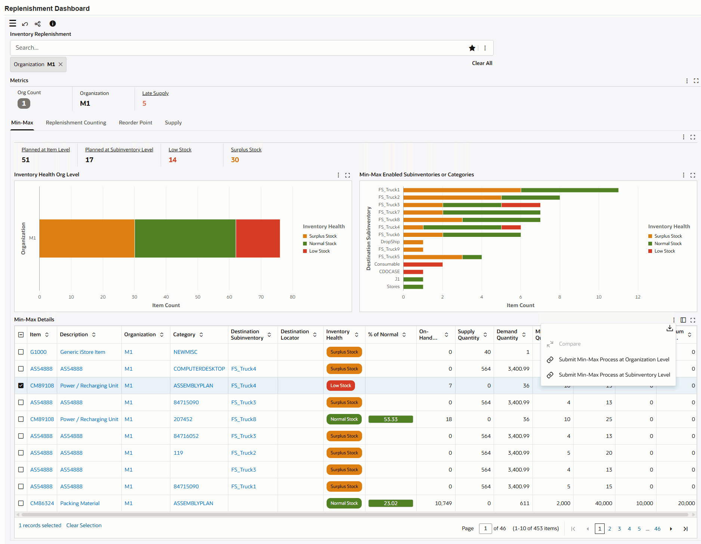
Task: Toggle the column chooser icon in Min-Max Details
Action: click(x=683, y=320)
